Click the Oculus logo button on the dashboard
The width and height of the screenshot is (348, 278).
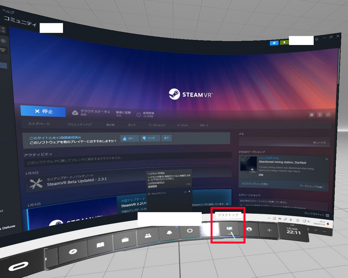click(x=18, y=266)
